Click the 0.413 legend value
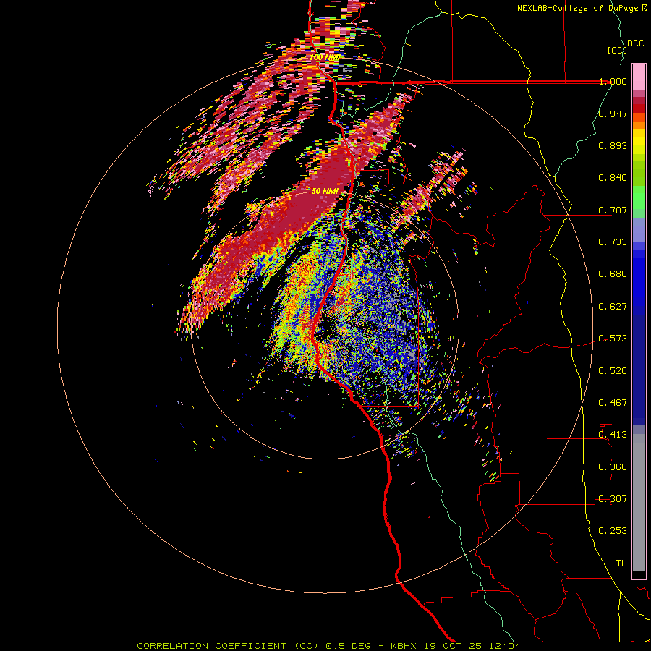The height and width of the screenshot is (651, 651). tap(613, 435)
